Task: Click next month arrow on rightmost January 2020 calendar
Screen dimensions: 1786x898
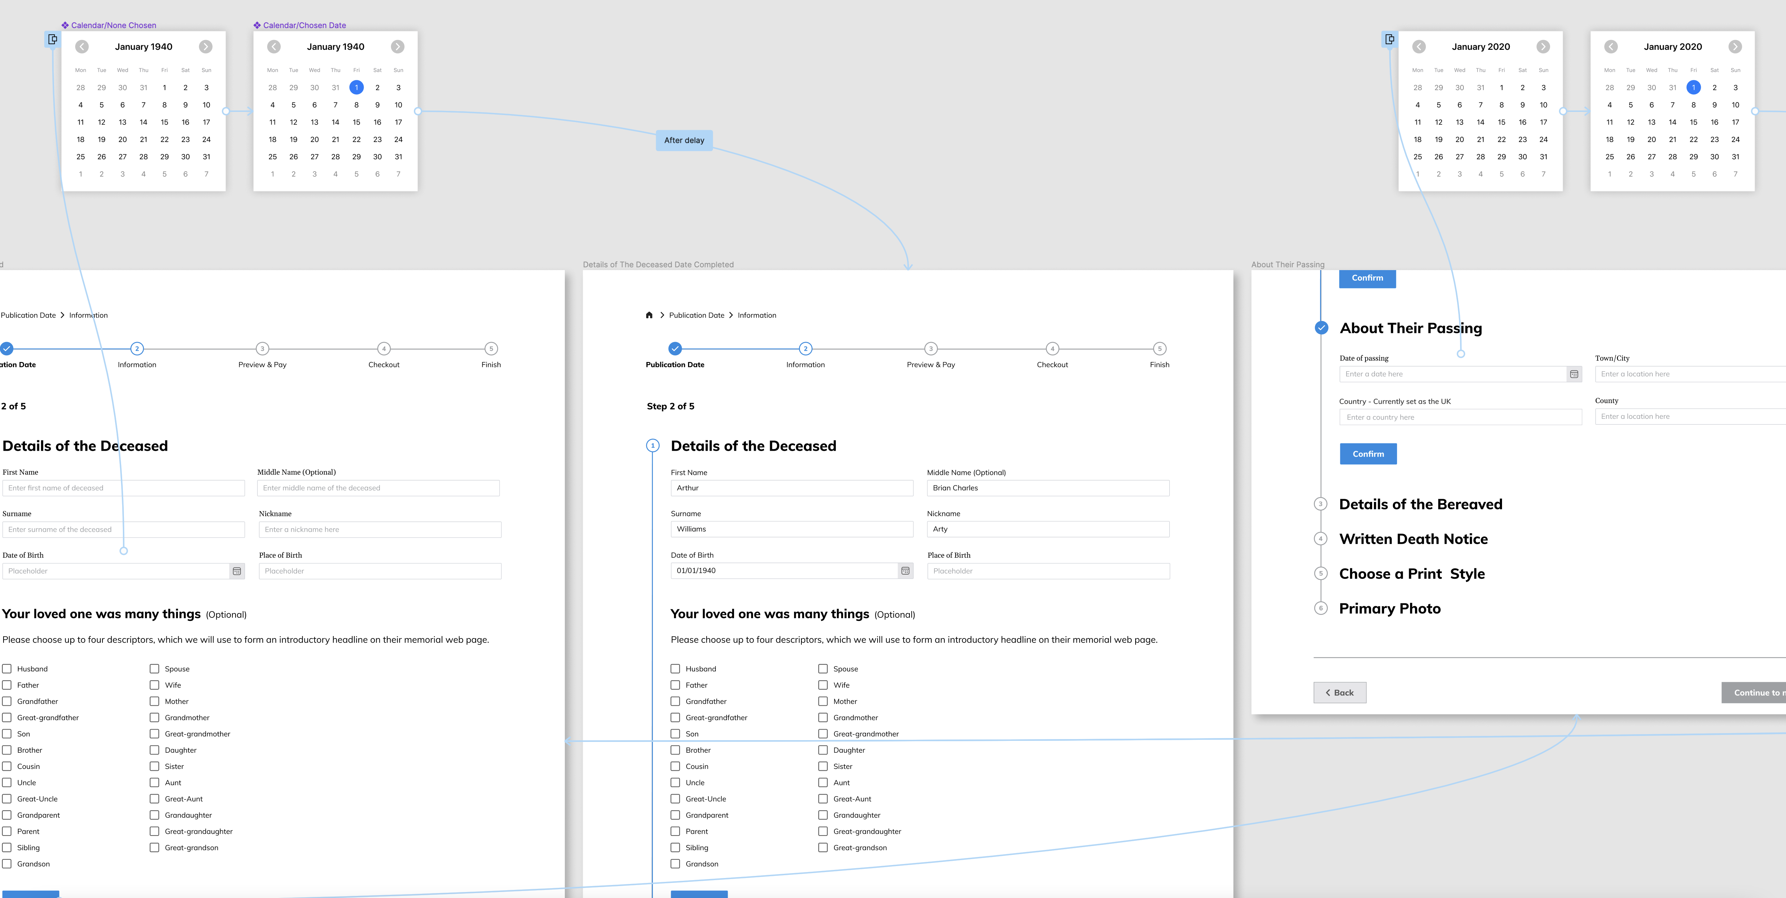Action: [1735, 46]
